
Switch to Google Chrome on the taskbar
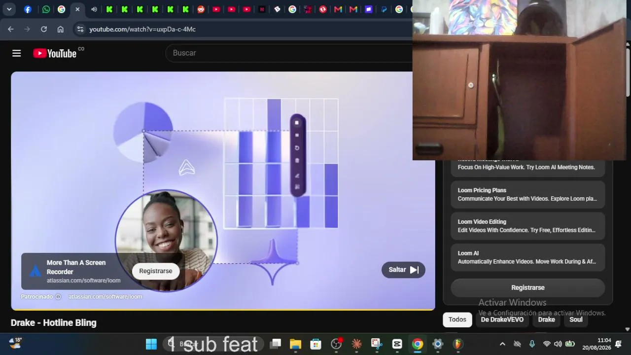(418, 344)
